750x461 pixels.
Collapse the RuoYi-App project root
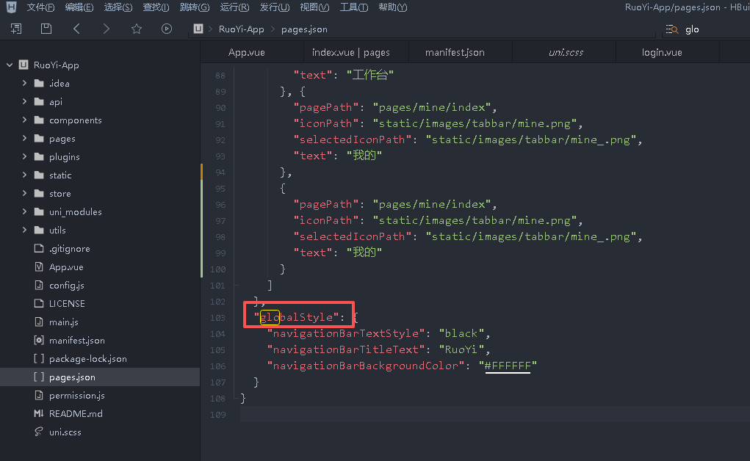point(10,65)
